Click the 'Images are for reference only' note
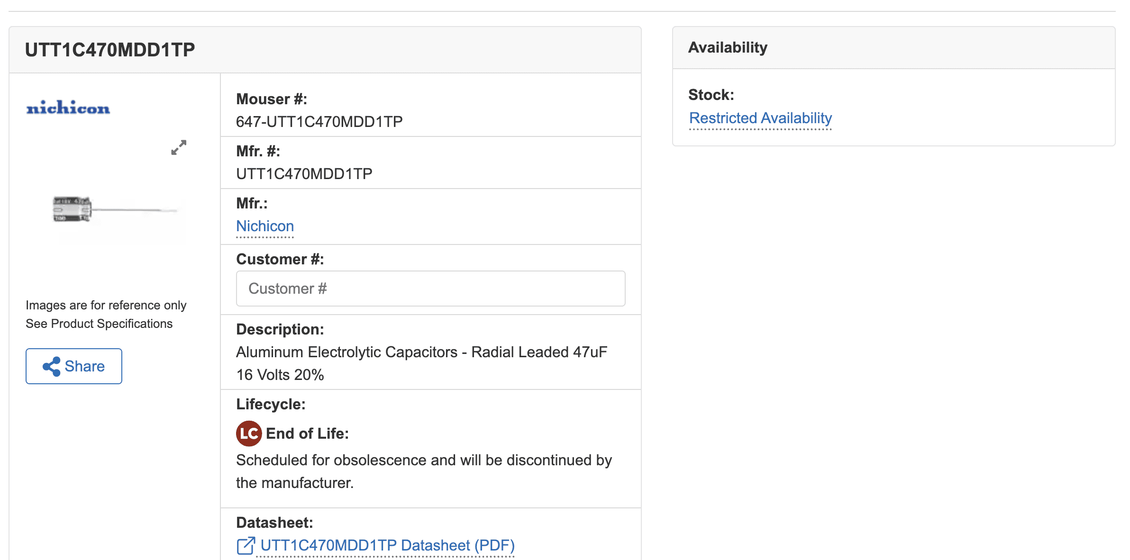The width and height of the screenshot is (1130, 560). (x=106, y=305)
